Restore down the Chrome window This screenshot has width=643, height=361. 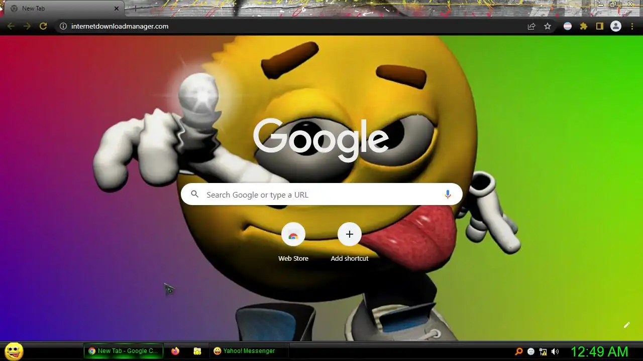(613, 4)
